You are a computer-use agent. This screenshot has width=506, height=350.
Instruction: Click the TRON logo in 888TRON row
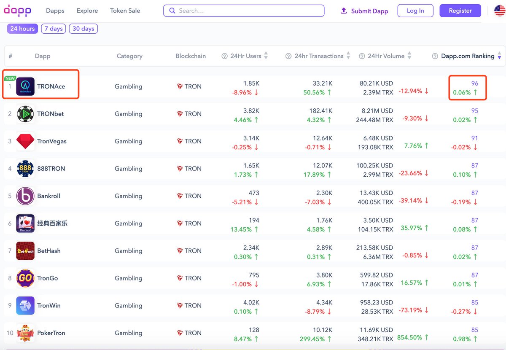coord(180,169)
